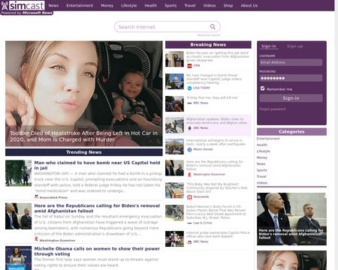Open the Travel menu item
This screenshot has height=270, width=338.
pos(190,5)
